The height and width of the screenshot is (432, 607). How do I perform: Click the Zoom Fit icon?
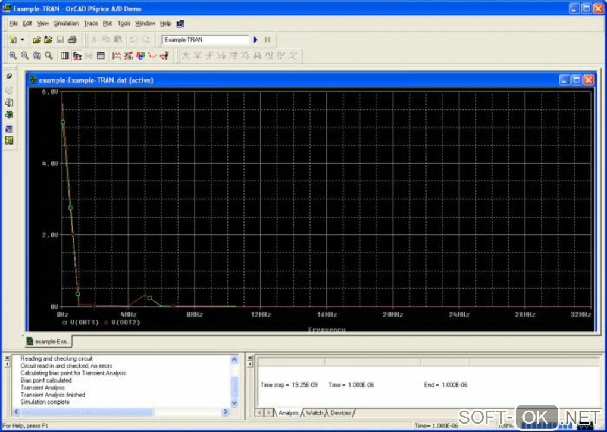[x=49, y=56]
